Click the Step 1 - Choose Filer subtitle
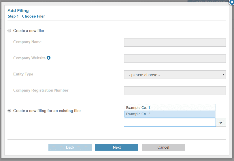Image resolution: width=234 pixels, height=161 pixels. tap(26, 16)
